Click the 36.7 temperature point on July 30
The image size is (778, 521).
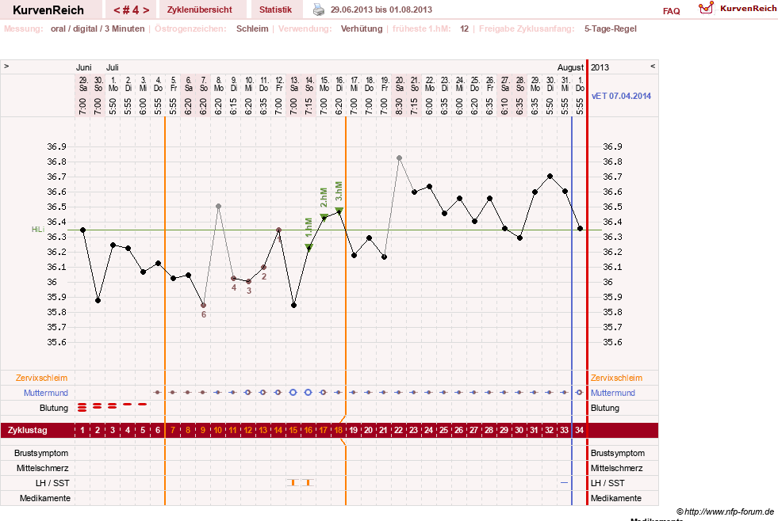tap(550, 177)
